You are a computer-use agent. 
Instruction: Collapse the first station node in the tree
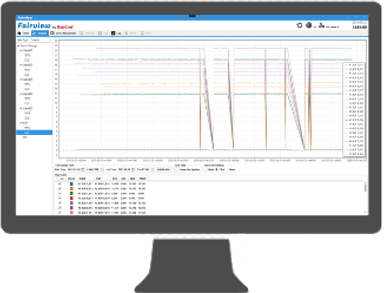click(21, 51)
